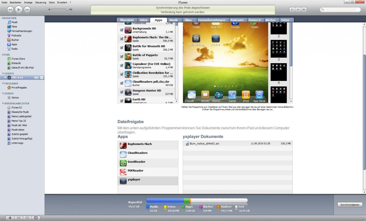Select Burn_notice_s04e01.avi document
The image size is (366, 221).
pos(238,144)
